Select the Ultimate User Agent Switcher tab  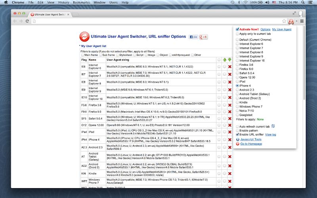[50, 15]
